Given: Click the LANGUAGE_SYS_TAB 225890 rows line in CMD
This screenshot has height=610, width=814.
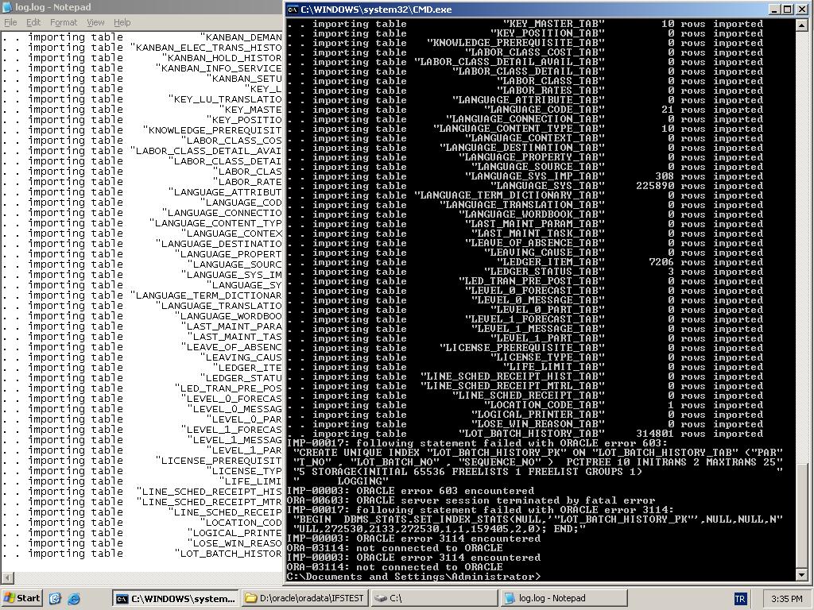Looking at the screenshot, I should [525, 186].
